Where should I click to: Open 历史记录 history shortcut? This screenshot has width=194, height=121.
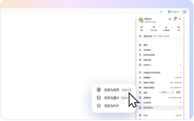click(154, 29)
